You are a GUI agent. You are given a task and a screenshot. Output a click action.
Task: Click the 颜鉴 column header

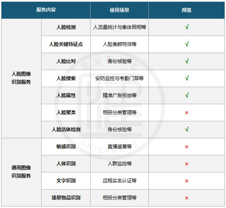tap(187, 10)
